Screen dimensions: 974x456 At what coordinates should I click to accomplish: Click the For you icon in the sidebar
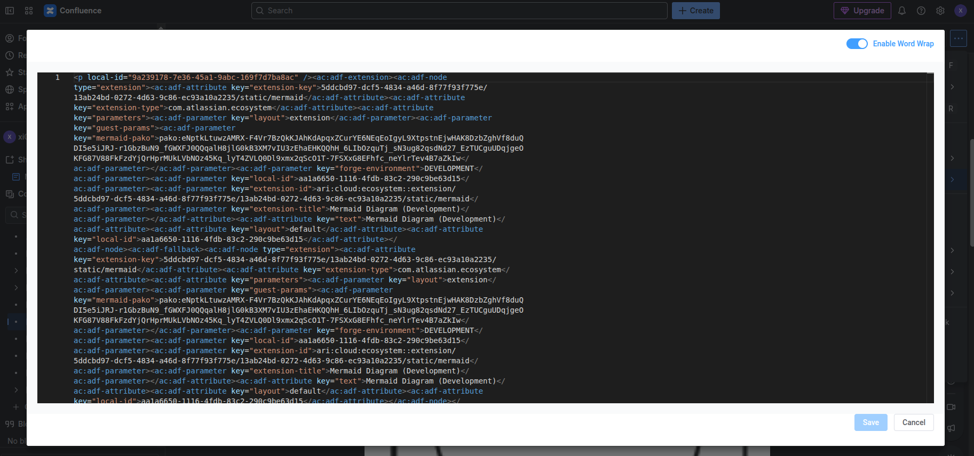10,38
